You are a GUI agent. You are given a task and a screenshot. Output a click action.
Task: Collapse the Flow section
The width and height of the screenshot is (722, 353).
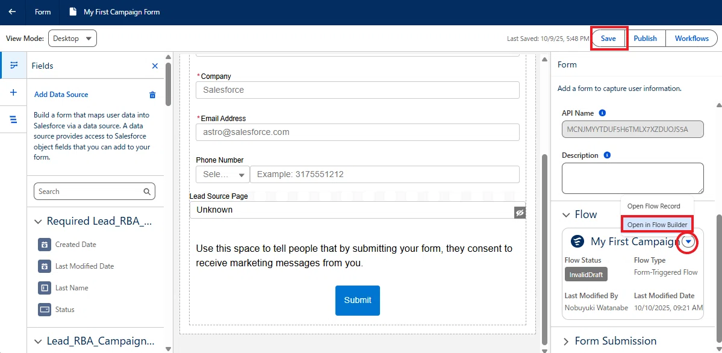[566, 214]
